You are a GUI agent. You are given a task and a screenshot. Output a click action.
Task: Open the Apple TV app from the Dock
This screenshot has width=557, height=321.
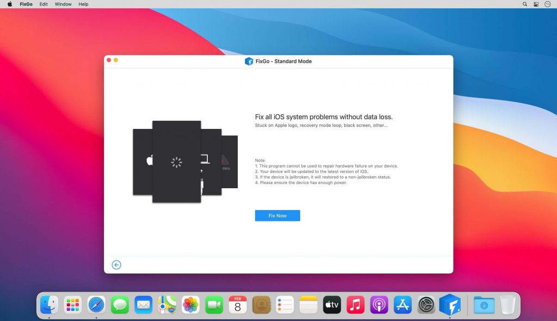click(x=332, y=305)
